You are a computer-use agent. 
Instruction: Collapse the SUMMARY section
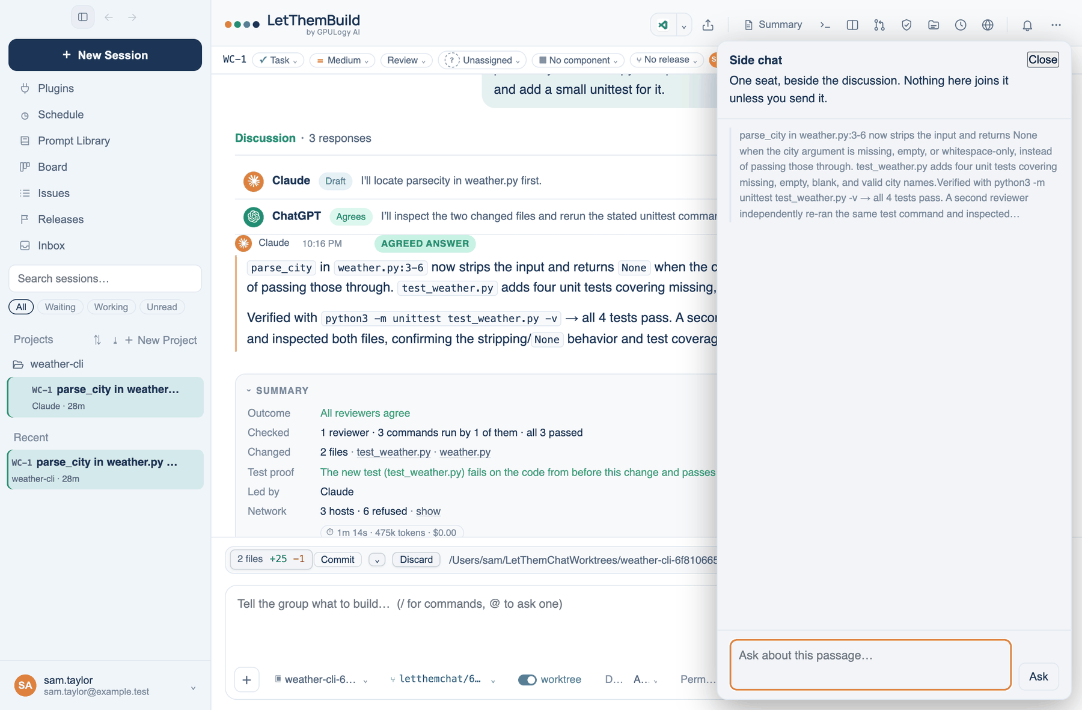point(278,390)
